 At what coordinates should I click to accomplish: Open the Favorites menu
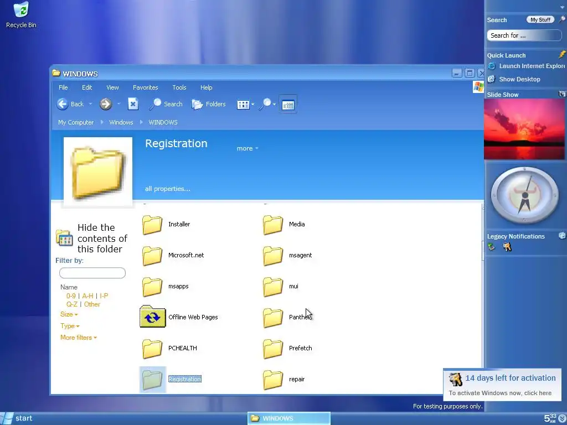[146, 87]
